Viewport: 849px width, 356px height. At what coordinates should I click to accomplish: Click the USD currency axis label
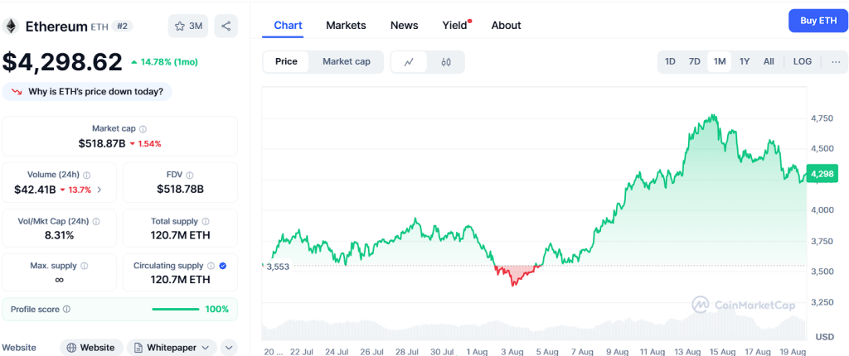(x=825, y=337)
